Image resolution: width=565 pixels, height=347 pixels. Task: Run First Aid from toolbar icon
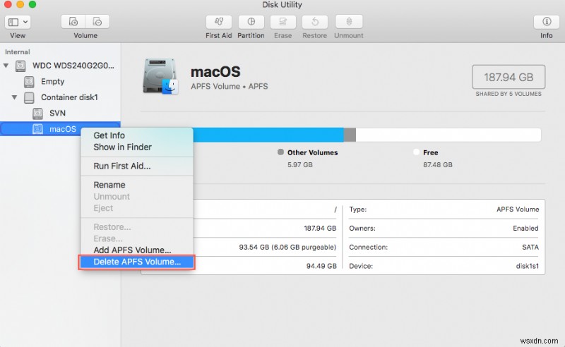[219, 22]
